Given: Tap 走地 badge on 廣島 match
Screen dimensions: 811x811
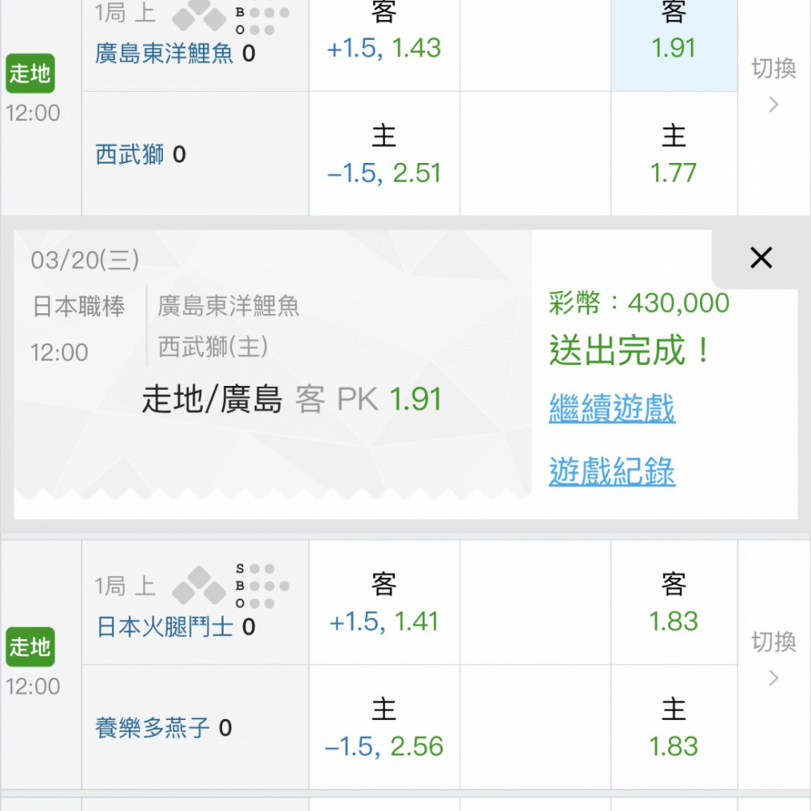Looking at the screenshot, I should (x=30, y=74).
